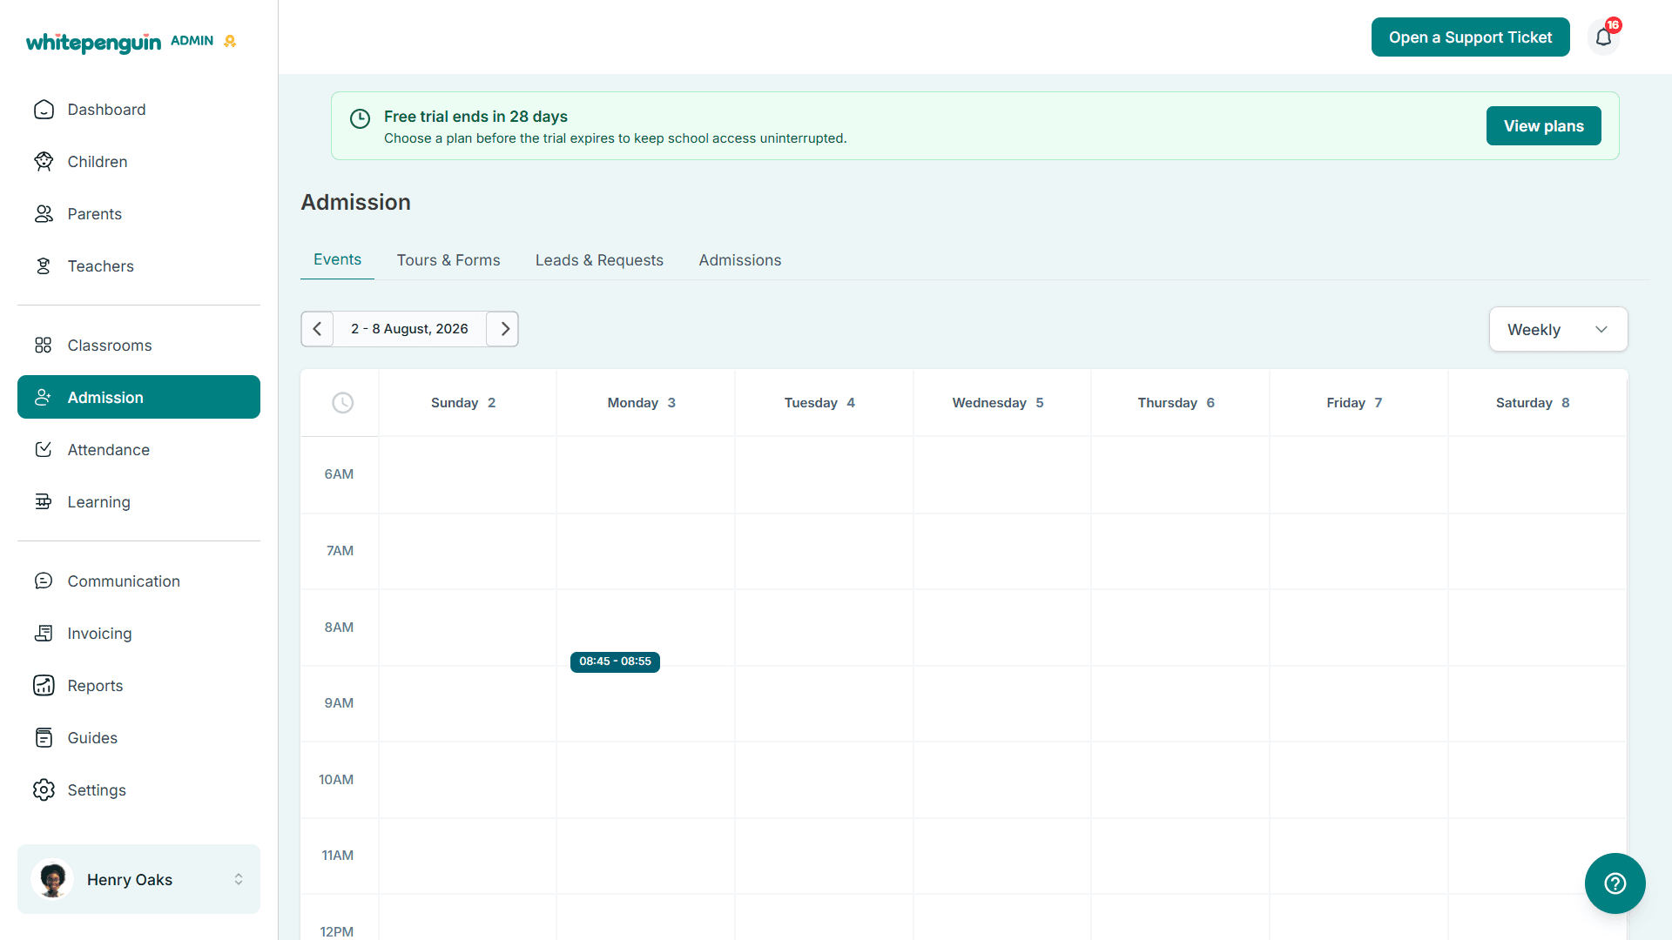Click the View plans button

[x=1544, y=126]
